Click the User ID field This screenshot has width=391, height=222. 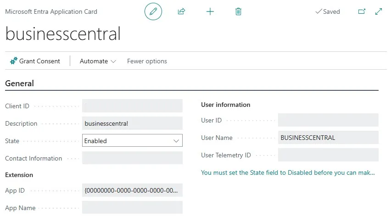(x=328, y=120)
